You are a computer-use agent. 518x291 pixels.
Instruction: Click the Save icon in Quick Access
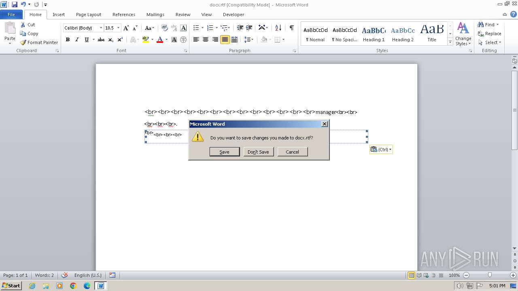15,4
